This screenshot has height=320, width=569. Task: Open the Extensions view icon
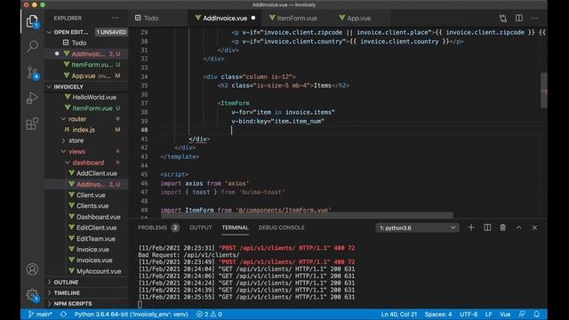[x=32, y=124]
